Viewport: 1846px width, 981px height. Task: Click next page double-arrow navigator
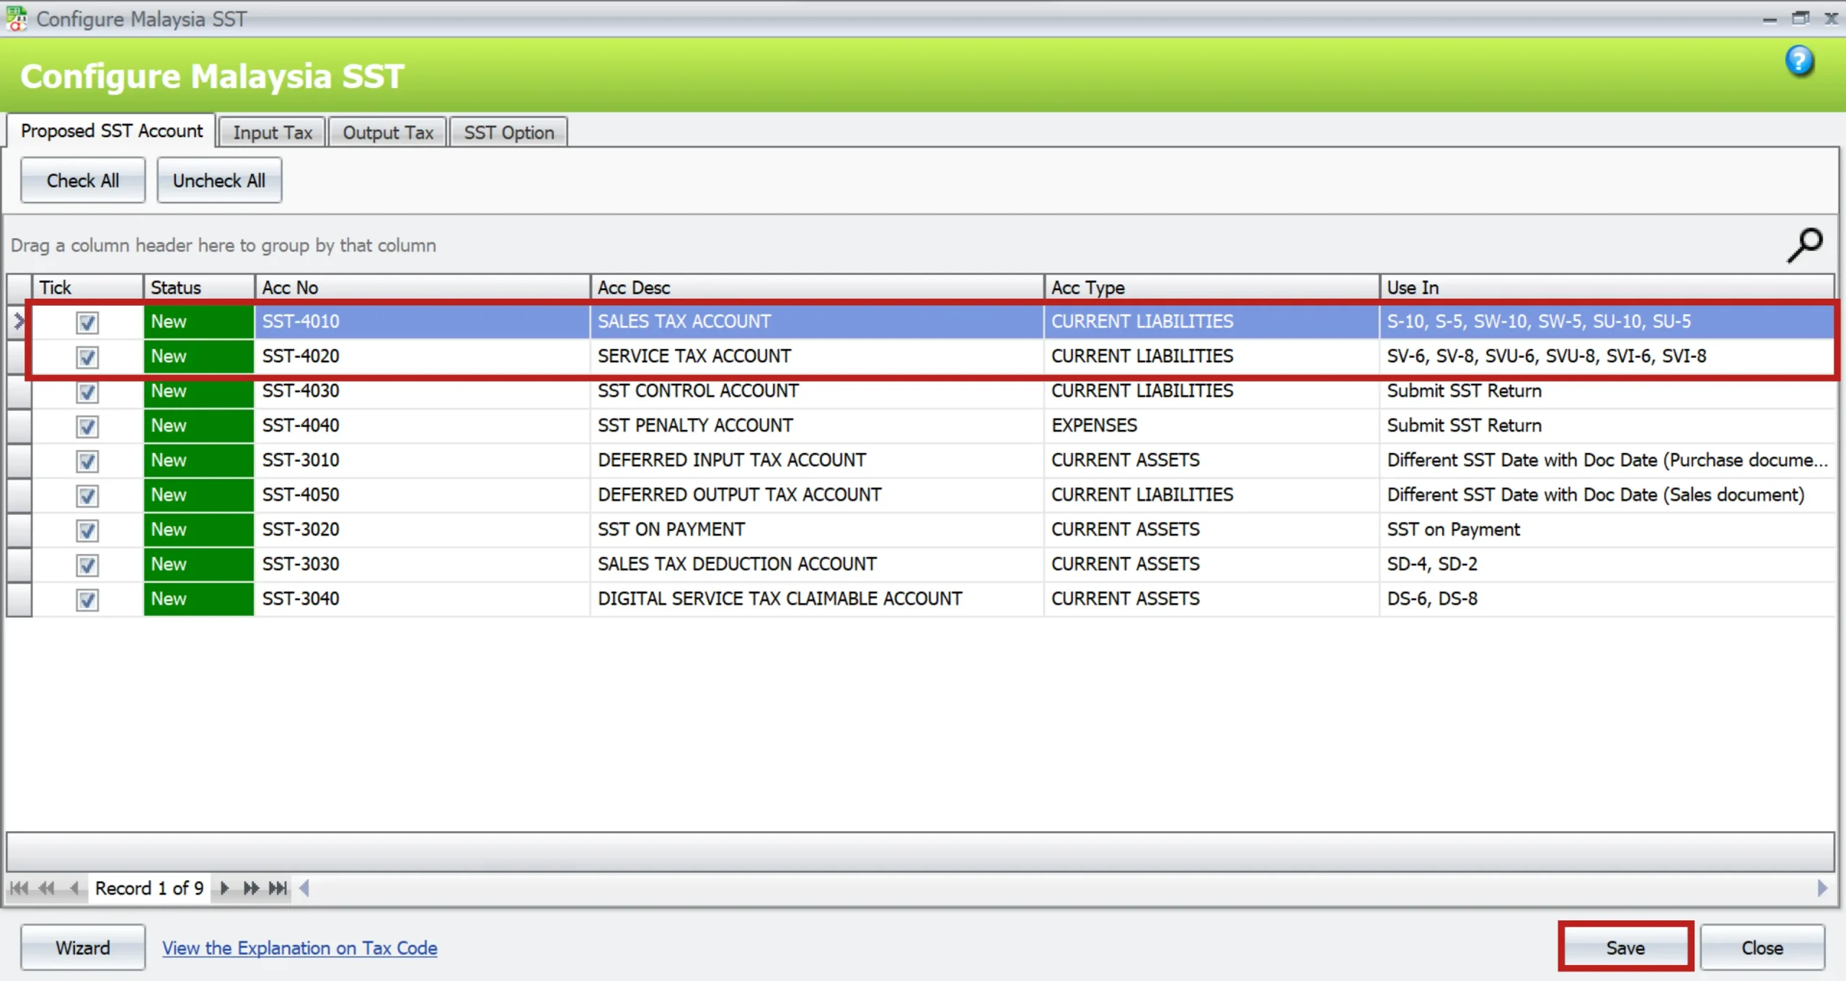250,888
